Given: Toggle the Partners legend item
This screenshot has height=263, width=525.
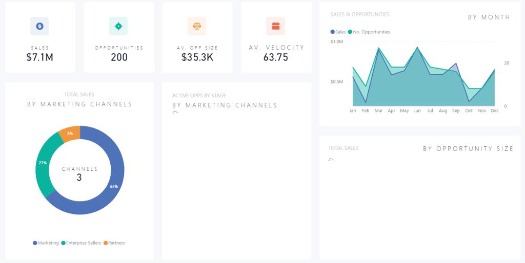Looking at the screenshot, I should (x=114, y=243).
